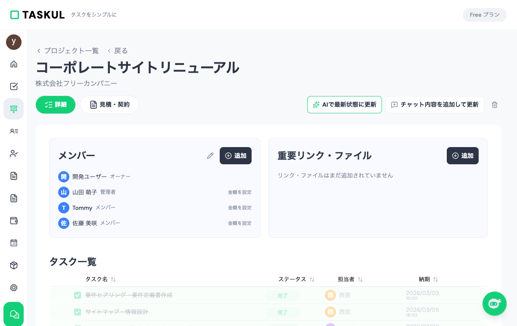Click the pencil edit members icon

[210, 156]
